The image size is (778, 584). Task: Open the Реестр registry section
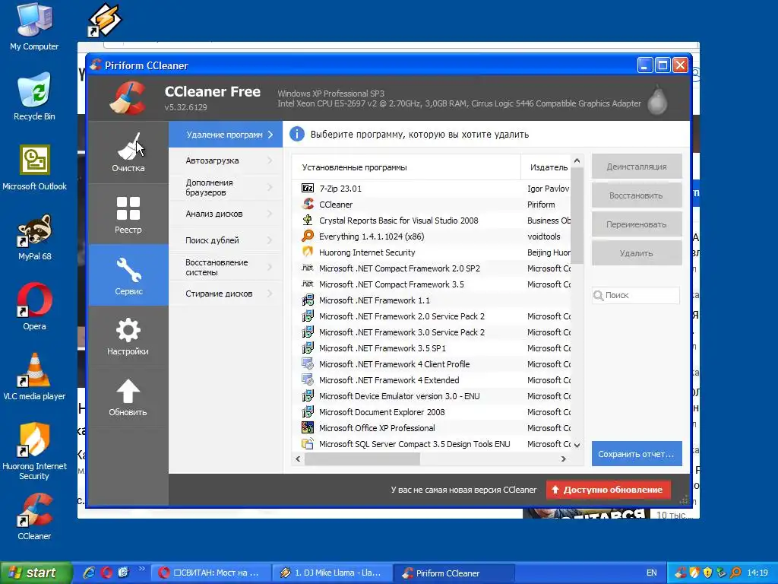128,214
